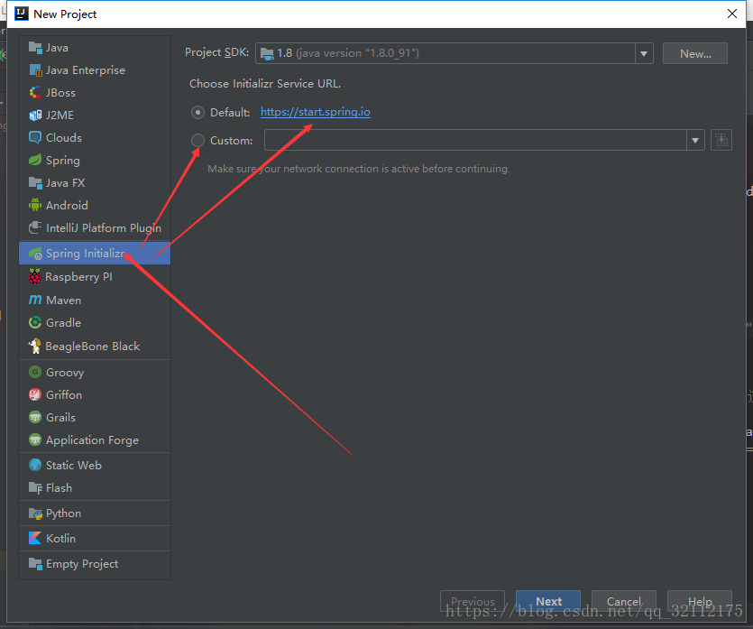Viewport: 753px width, 629px height.
Task: Select the Java Enterprise icon
Action: coord(35,70)
